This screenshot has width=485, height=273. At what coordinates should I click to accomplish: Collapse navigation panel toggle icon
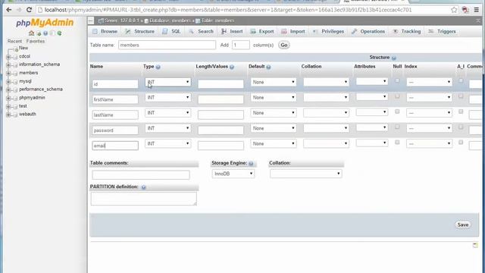pyautogui.click(x=91, y=20)
